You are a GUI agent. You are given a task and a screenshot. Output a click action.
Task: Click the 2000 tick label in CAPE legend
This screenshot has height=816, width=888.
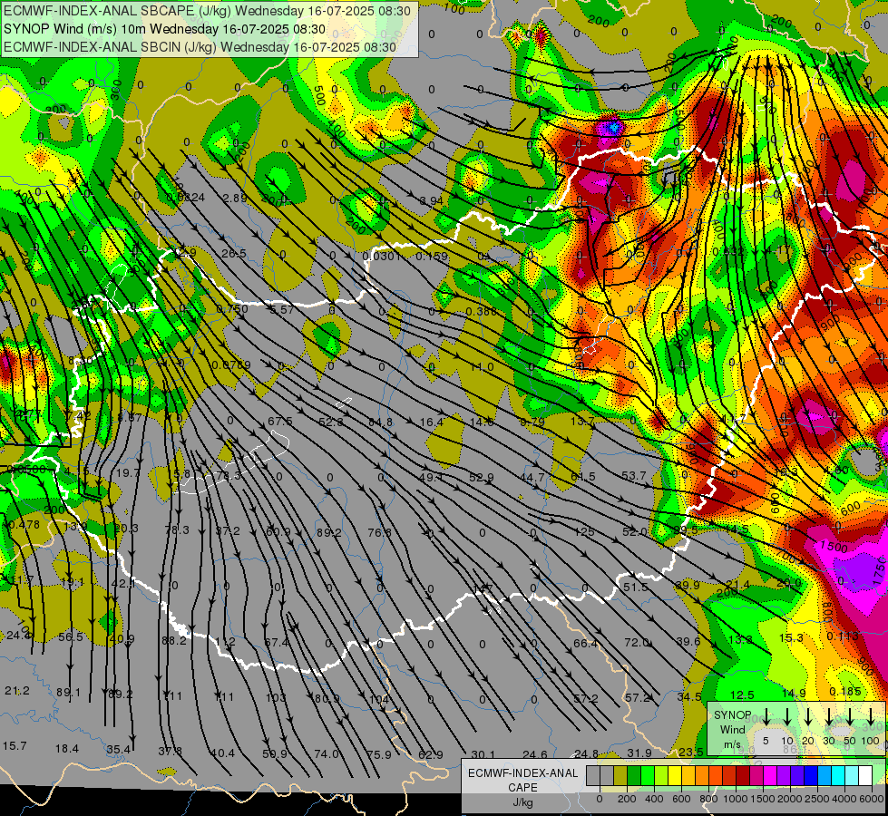[789, 799]
